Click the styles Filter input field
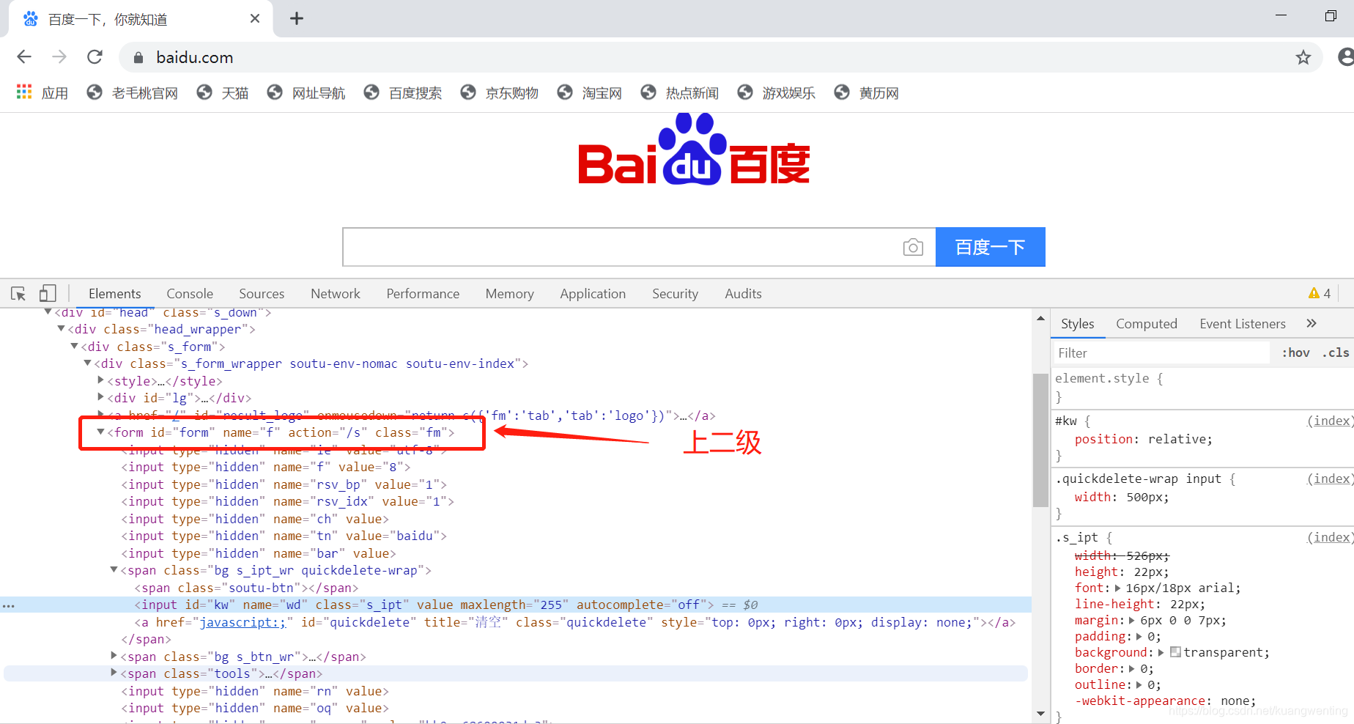The height and width of the screenshot is (724, 1354). coord(1161,353)
